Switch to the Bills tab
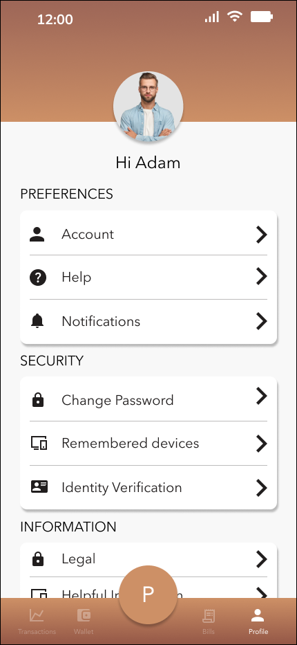Image resolution: width=297 pixels, height=645 pixels. 209,621
